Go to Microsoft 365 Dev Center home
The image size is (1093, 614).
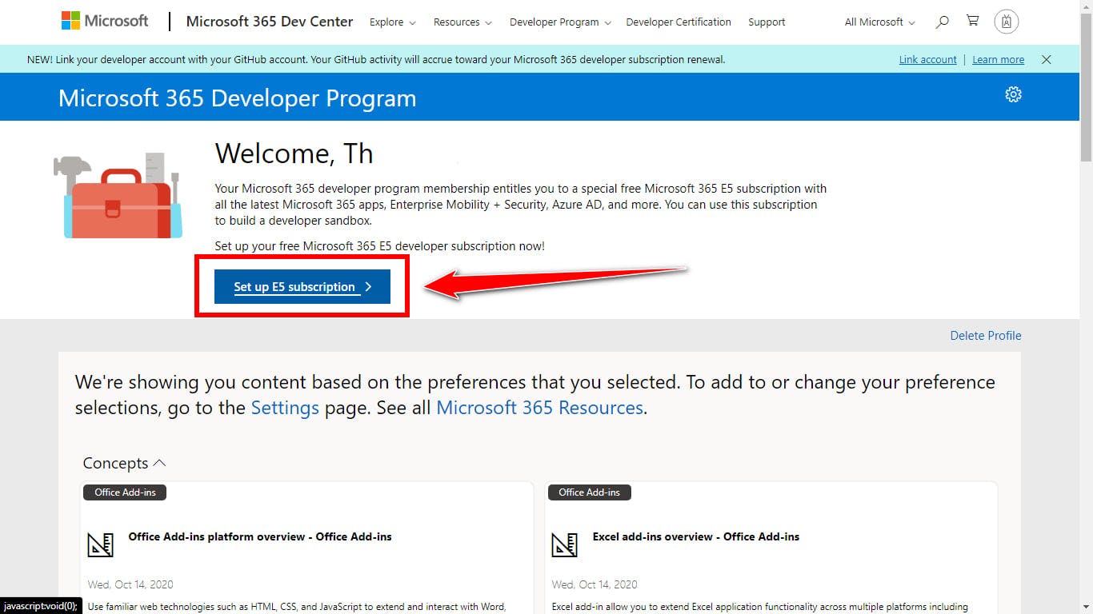(269, 22)
